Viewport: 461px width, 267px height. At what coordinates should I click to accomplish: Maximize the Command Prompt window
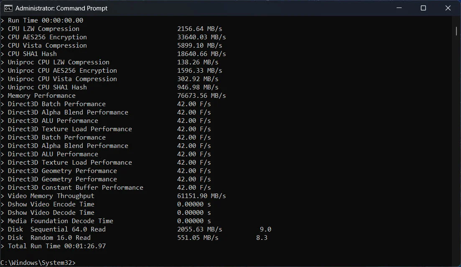pyautogui.click(x=423, y=8)
